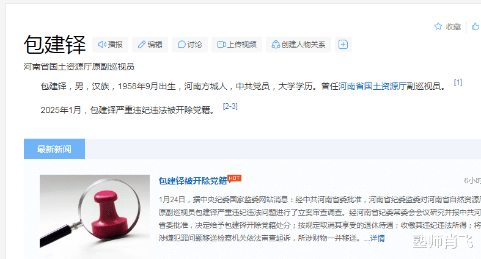Click the 播报 speaker icon button
This screenshot has width=481, height=259.
pos(111,45)
